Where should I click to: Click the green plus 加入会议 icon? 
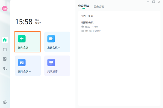[x=22, y=39]
